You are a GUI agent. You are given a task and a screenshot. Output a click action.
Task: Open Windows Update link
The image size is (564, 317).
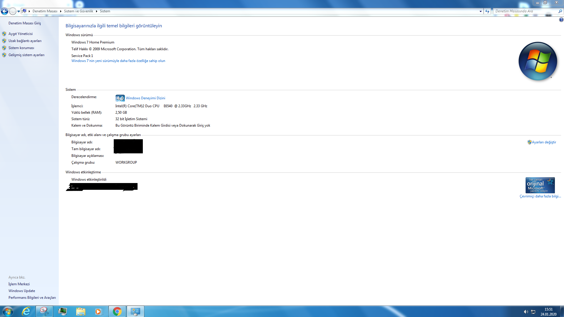(x=22, y=291)
